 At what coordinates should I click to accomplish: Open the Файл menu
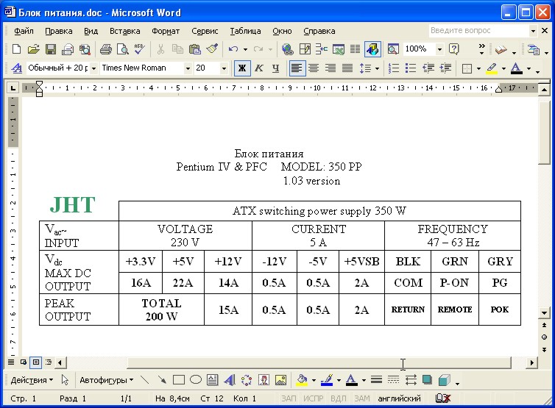click(x=24, y=31)
